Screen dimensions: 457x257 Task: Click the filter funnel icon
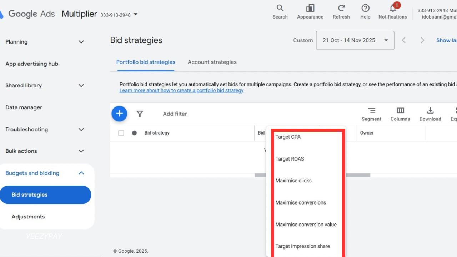pyautogui.click(x=140, y=114)
